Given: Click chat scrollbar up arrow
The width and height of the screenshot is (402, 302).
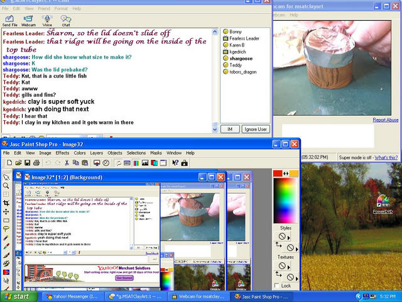Looking at the screenshot, I should click(x=215, y=32).
